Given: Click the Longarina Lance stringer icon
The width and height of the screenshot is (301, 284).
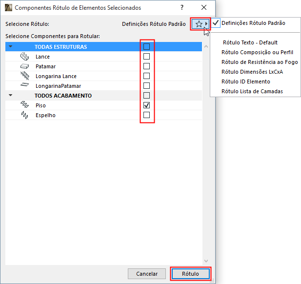Looking at the screenshot, I should click(x=24, y=76).
